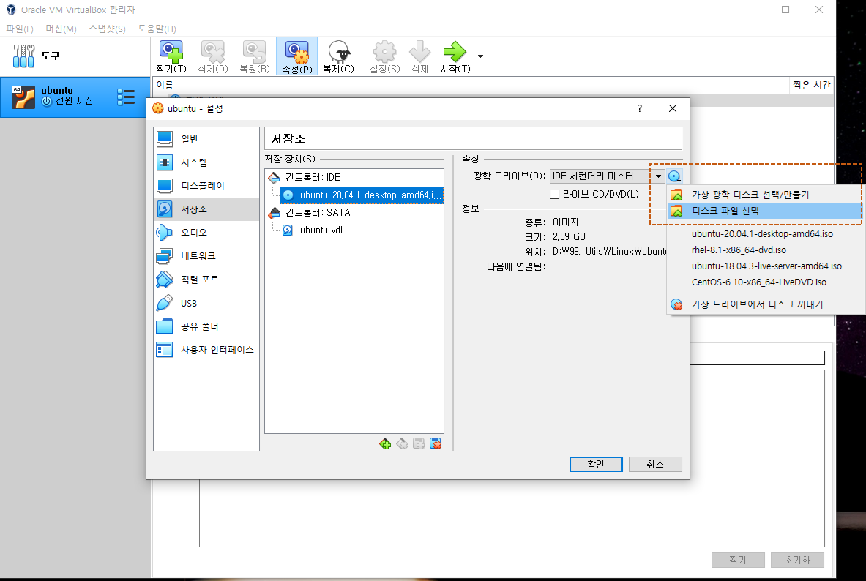
Task: Click the Take snapshot (찍기) toolbar icon
Action: 171,56
